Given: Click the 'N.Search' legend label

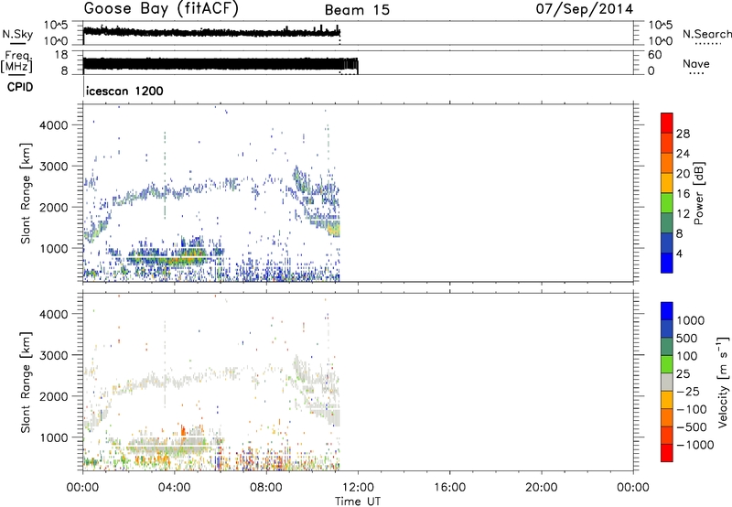Looking at the screenshot, I should 706,34.
